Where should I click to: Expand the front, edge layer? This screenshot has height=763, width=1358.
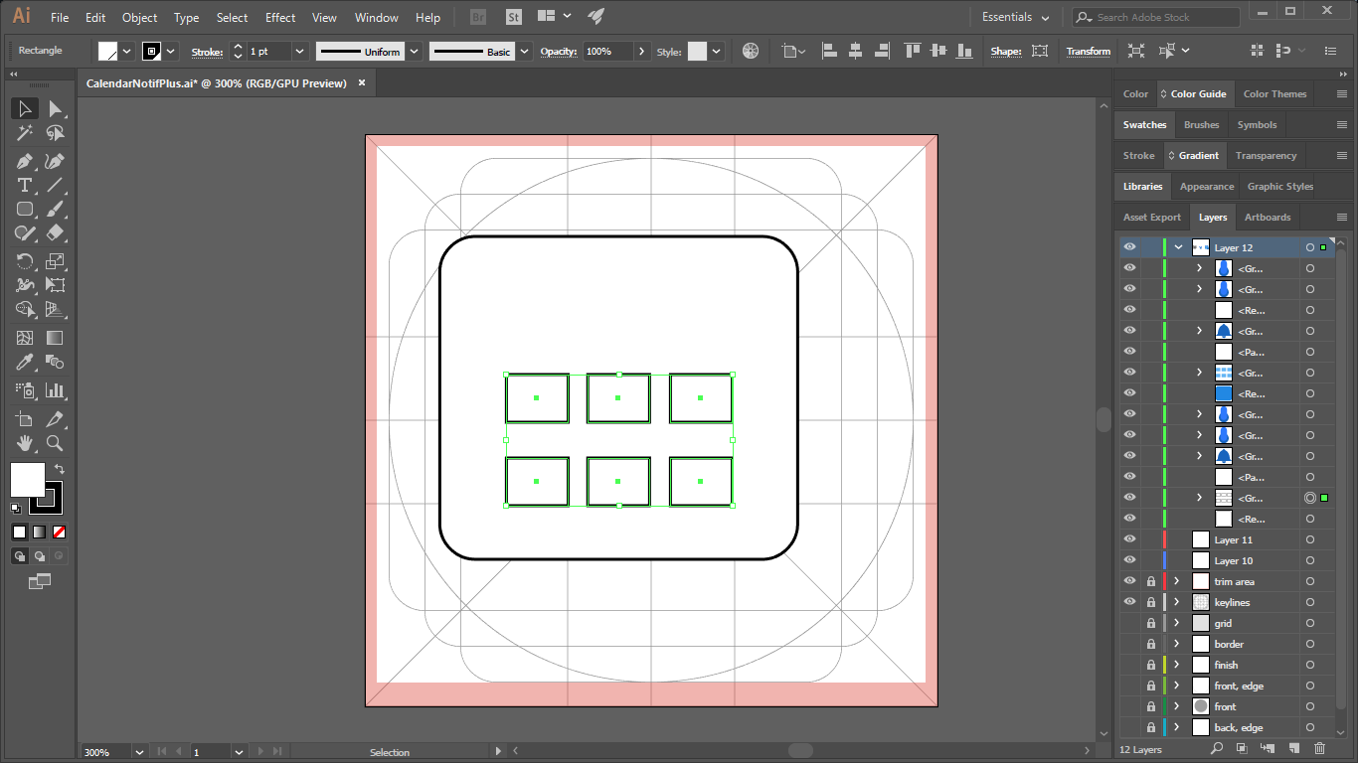click(1177, 686)
